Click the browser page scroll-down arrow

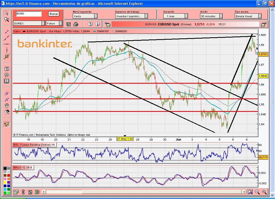[272, 195]
